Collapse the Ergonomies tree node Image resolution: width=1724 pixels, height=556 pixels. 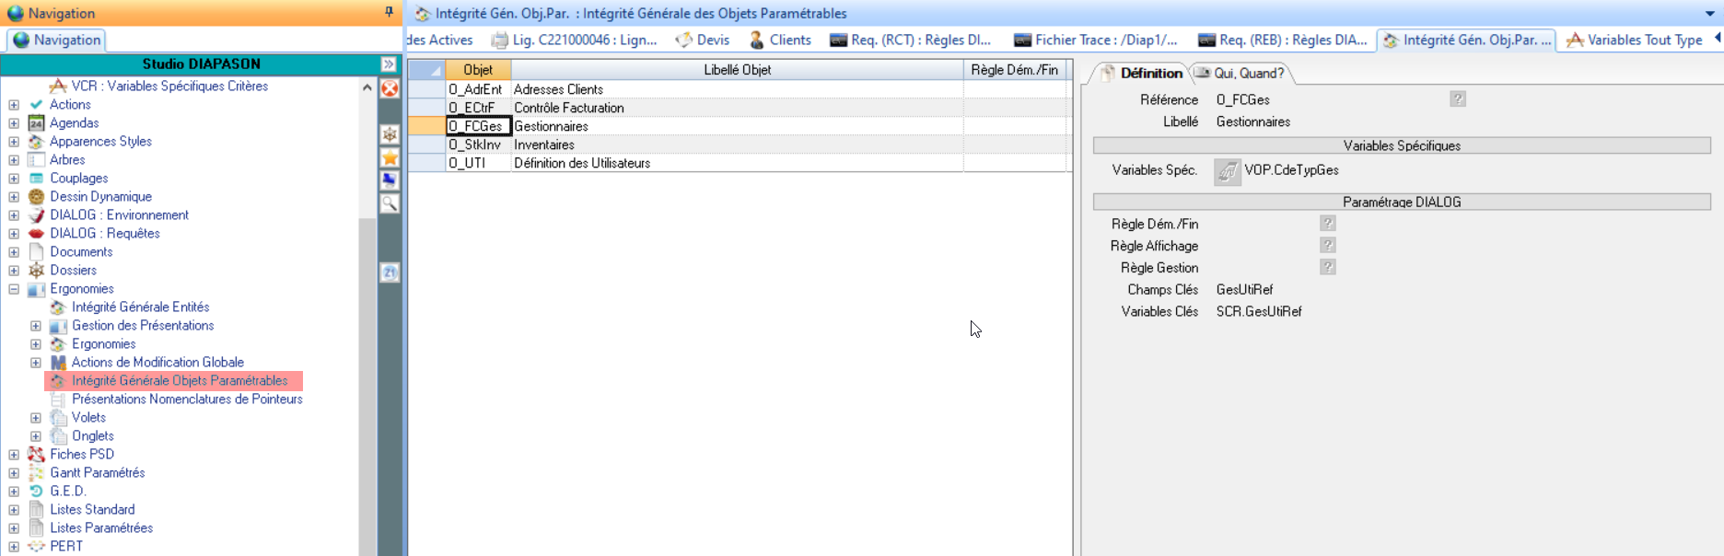coord(14,289)
